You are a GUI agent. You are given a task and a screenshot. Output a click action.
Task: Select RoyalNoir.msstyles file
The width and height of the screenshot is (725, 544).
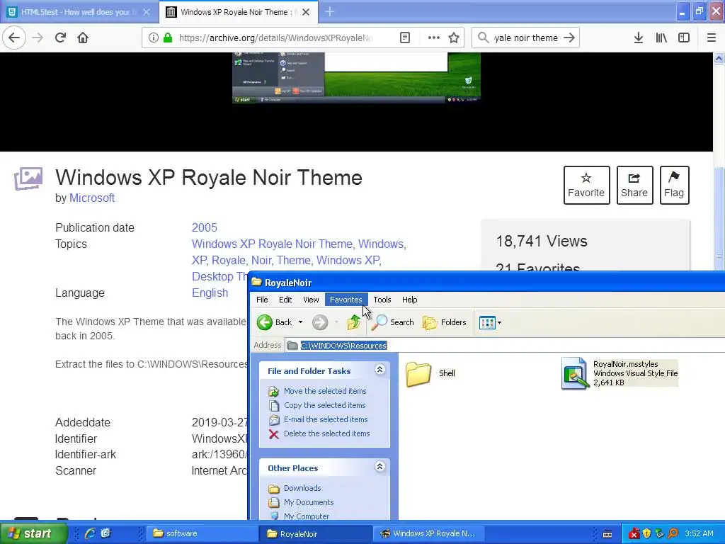pyautogui.click(x=620, y=373)
